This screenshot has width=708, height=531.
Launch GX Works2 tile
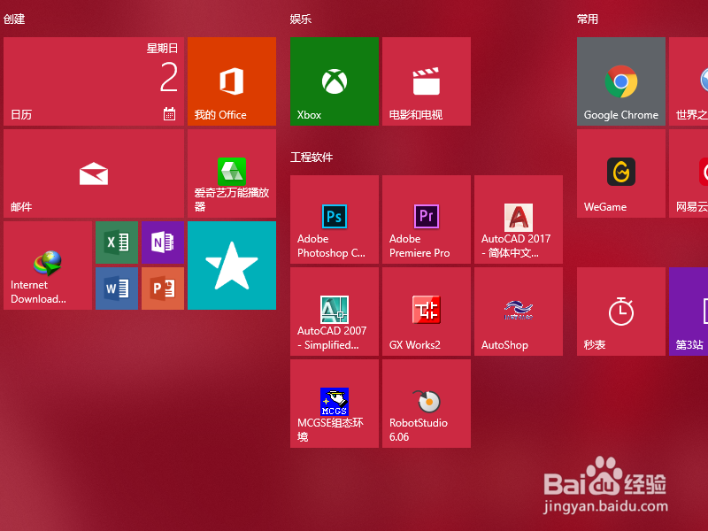coord(427,312)
